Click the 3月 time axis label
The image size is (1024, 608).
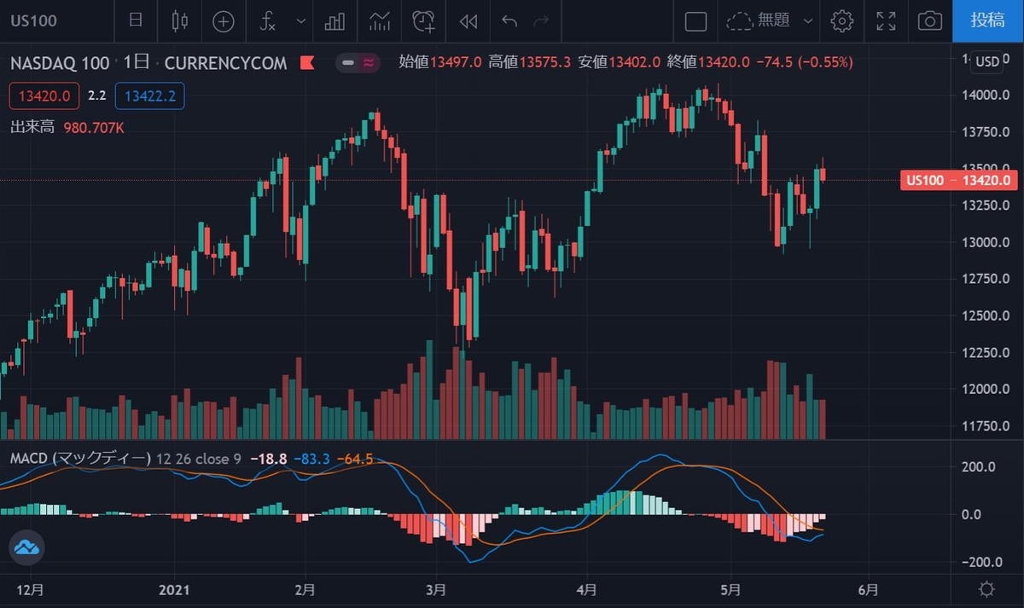click(x=436, y=589)
